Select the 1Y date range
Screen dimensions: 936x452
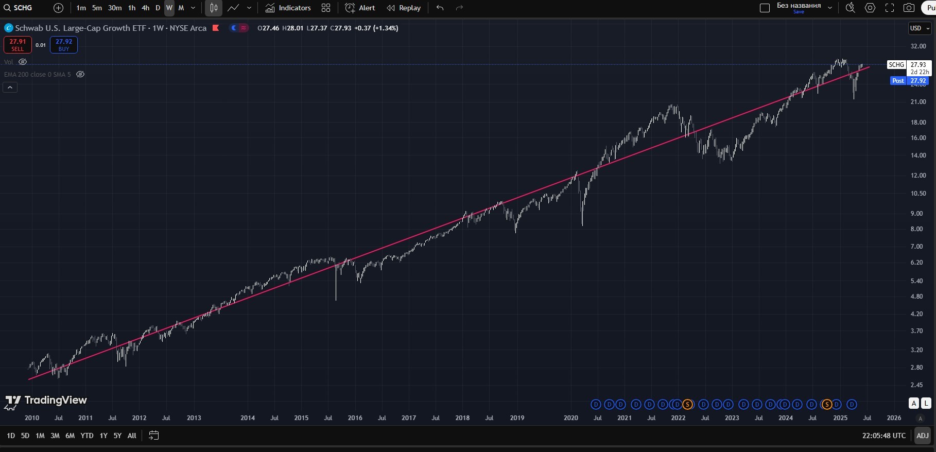pyautogui.click(x=103, y=436)
